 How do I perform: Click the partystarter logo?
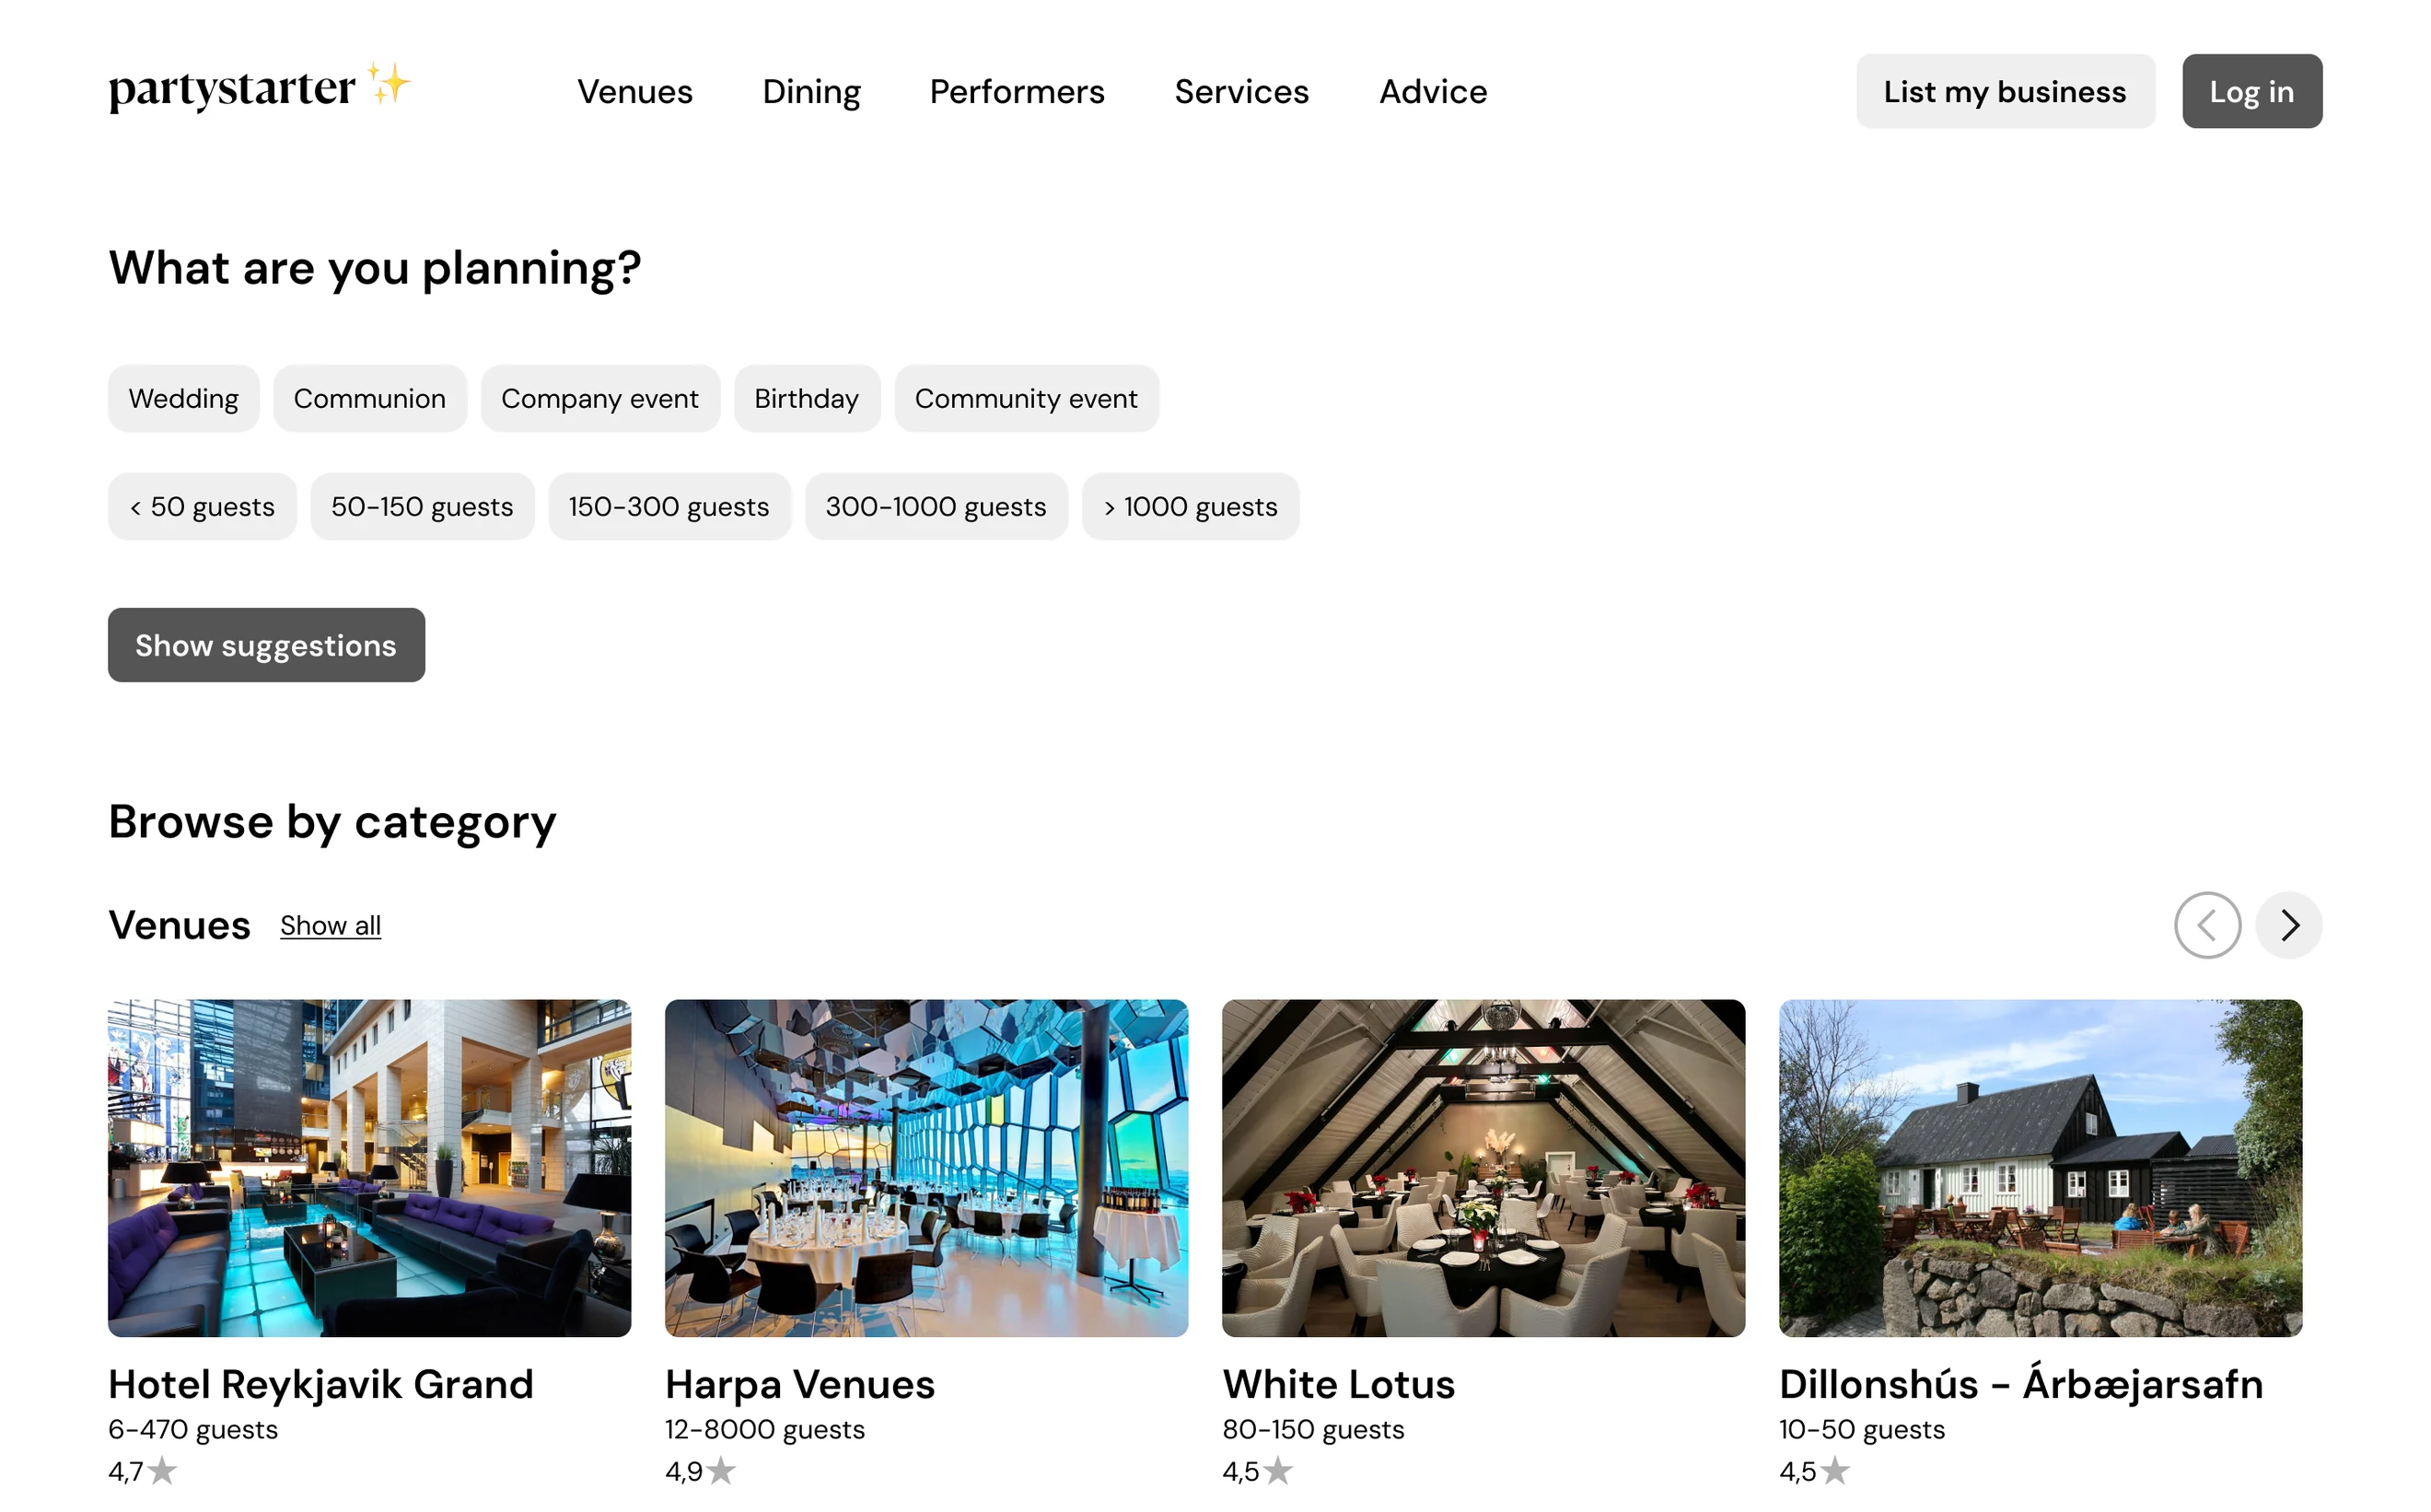tap(260, 88)
